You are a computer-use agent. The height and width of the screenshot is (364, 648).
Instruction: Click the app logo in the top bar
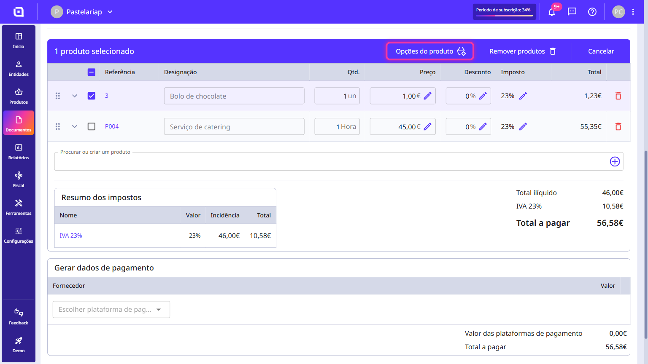click(19, 12)
